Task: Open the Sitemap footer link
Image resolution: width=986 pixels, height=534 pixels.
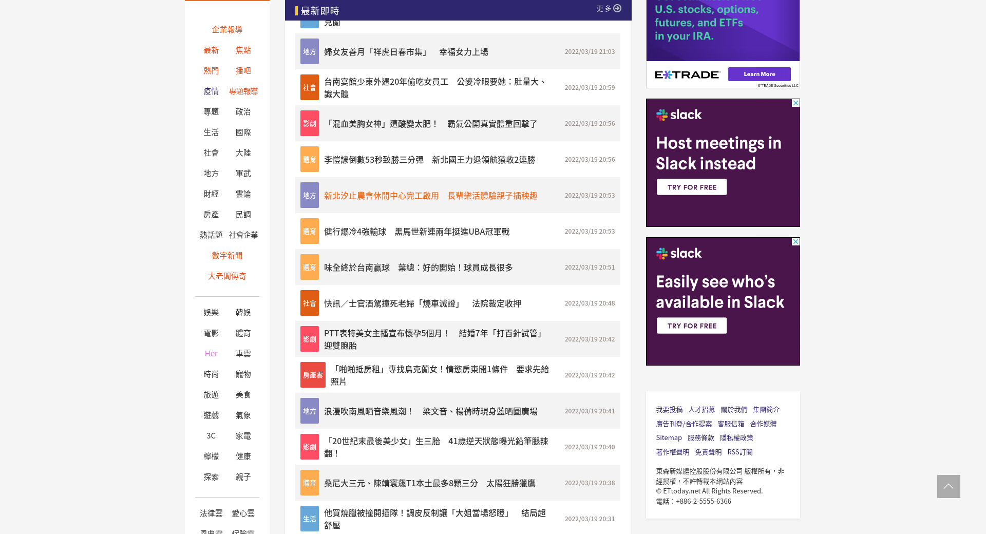Action: click(x=669, y=437)
